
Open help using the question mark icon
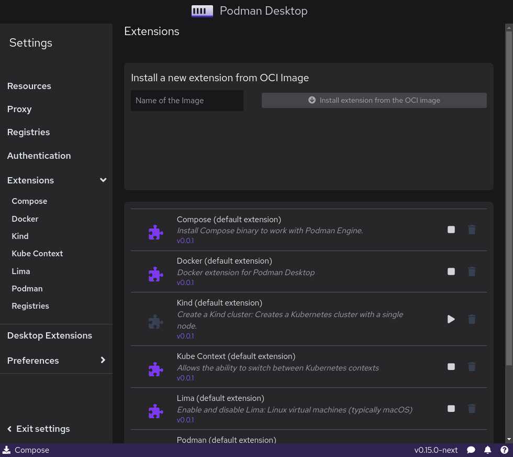505,450
